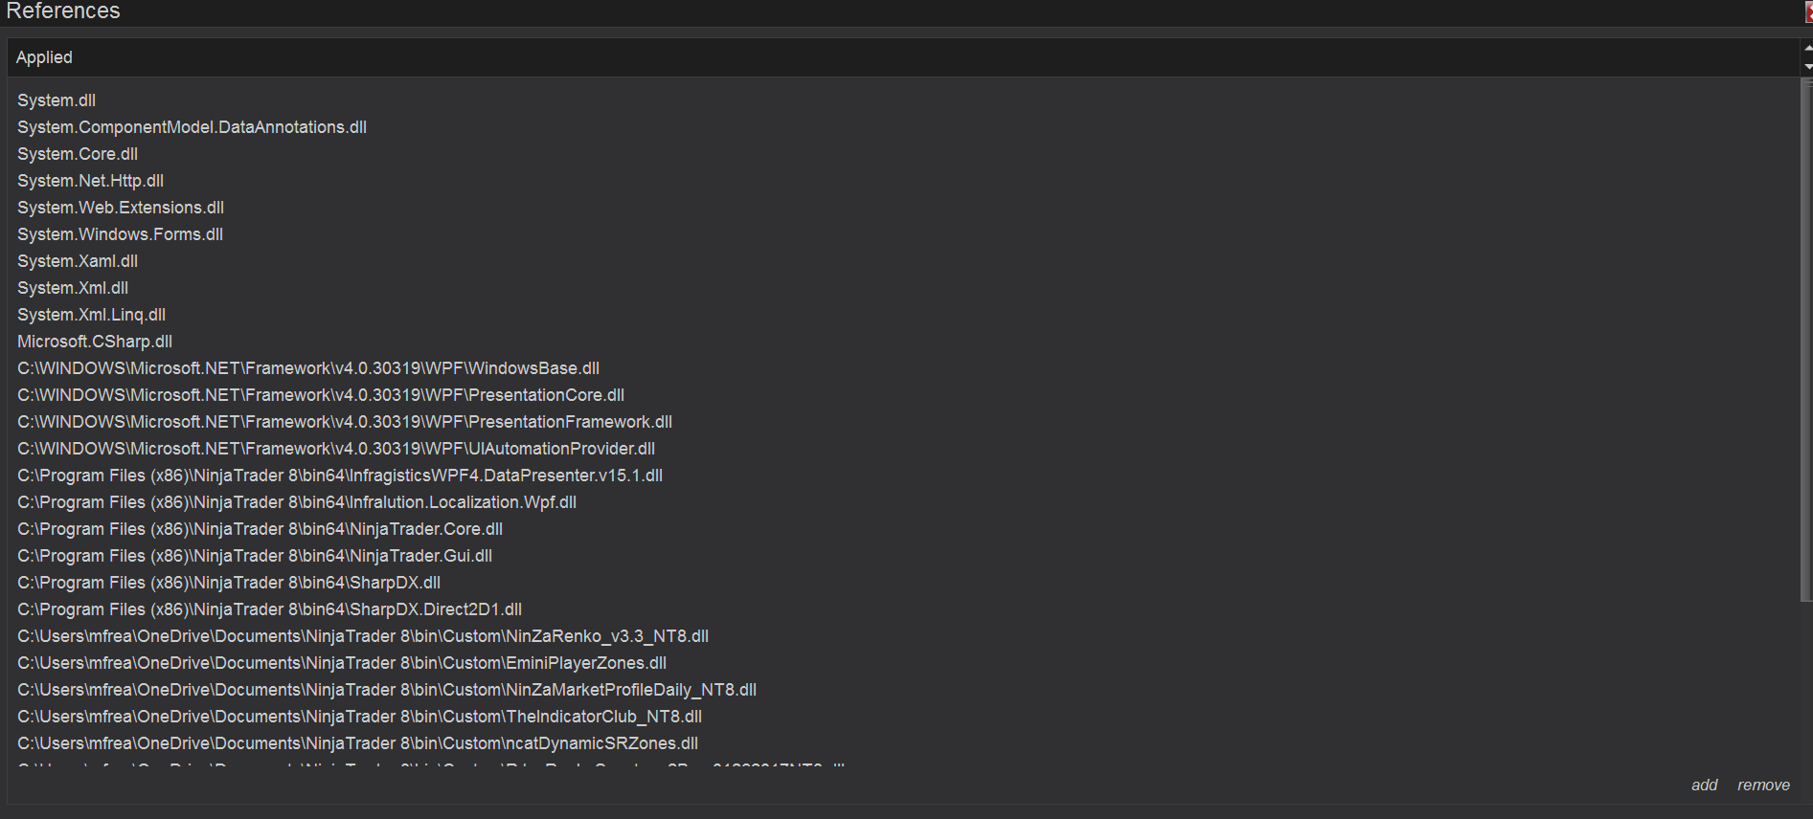Image resolution: width=1813 pixels, height=819 pixels.
Task: Select the System.Core.dll entry
Action: pos(78,154)
